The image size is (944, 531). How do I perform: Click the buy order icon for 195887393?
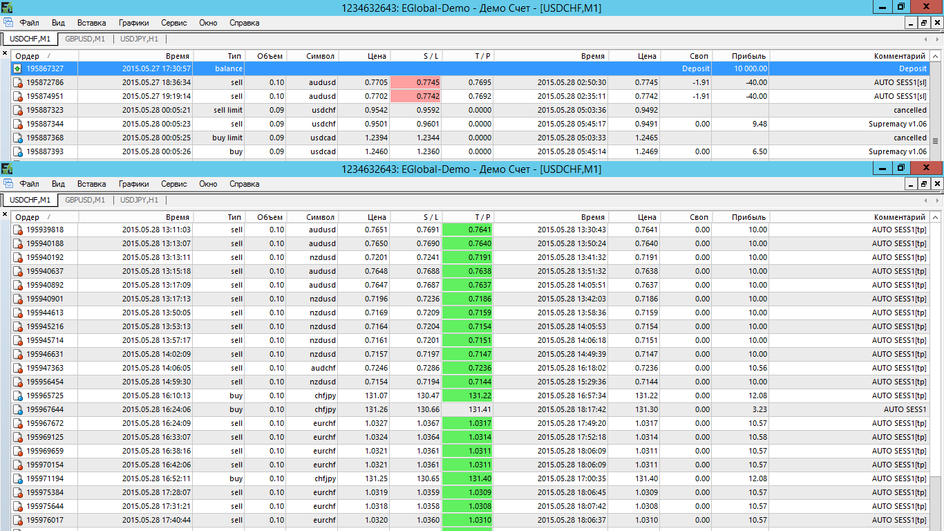pyautogui.click(x=18, y=151)
